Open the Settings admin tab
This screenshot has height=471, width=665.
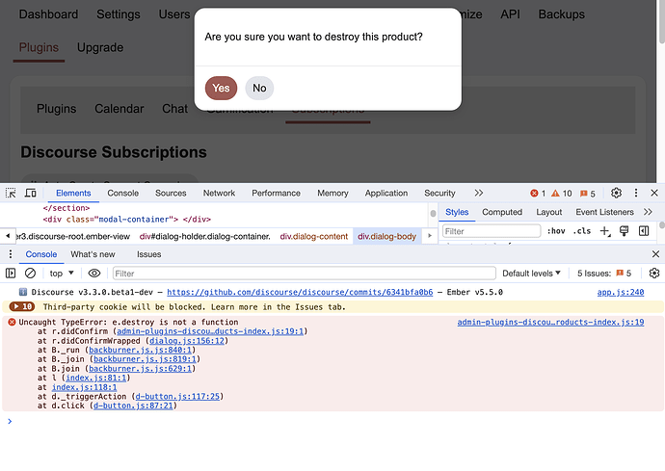point(119,14)
